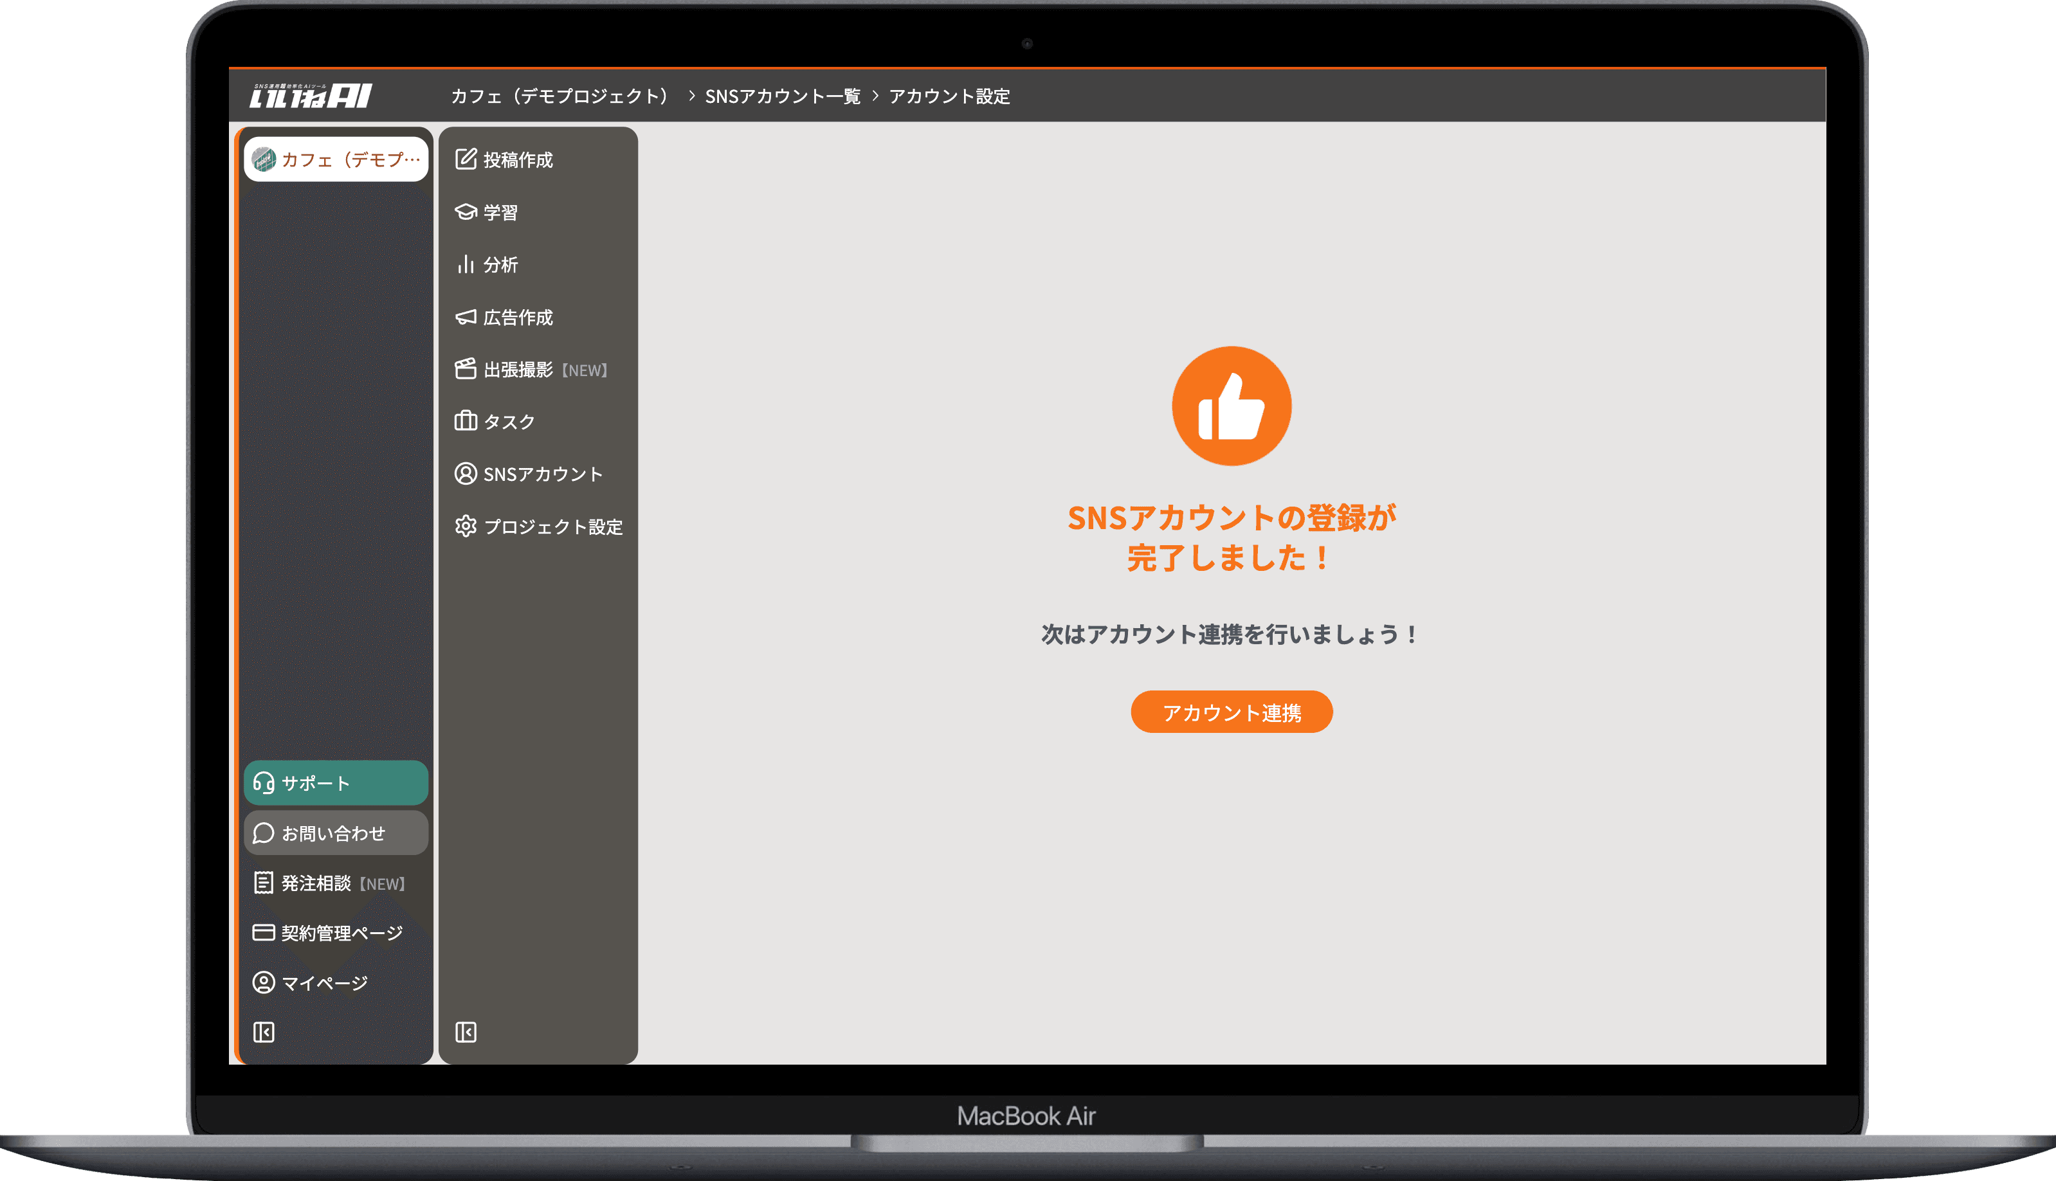Image resolution: width=2056 pixels, height=1181 pixels.
Task: Open the SNSアカウント profile icon
Action: pos(466,474)
